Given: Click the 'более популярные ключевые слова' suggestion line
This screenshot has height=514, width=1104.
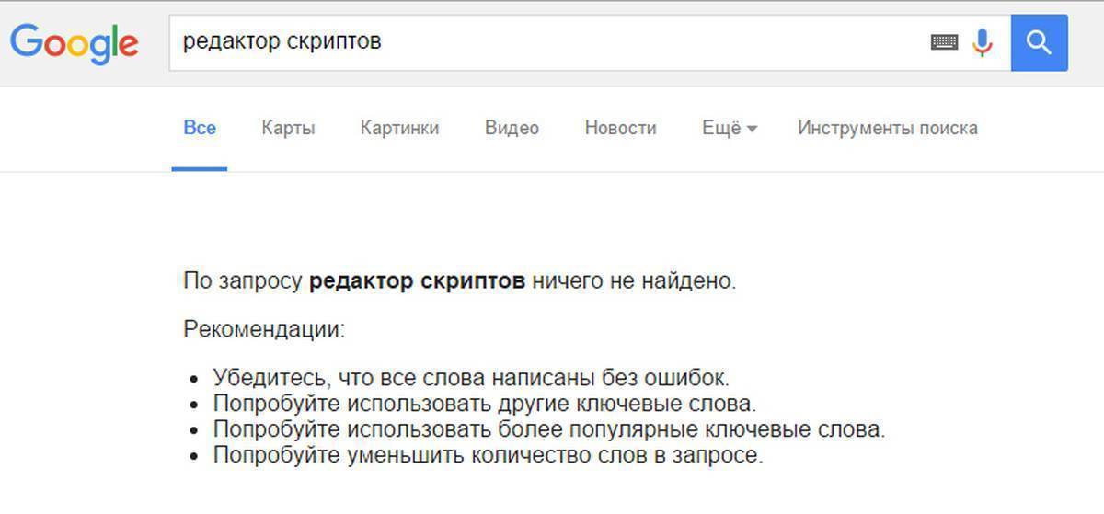Looking at the screenshot, I should 549,428.
